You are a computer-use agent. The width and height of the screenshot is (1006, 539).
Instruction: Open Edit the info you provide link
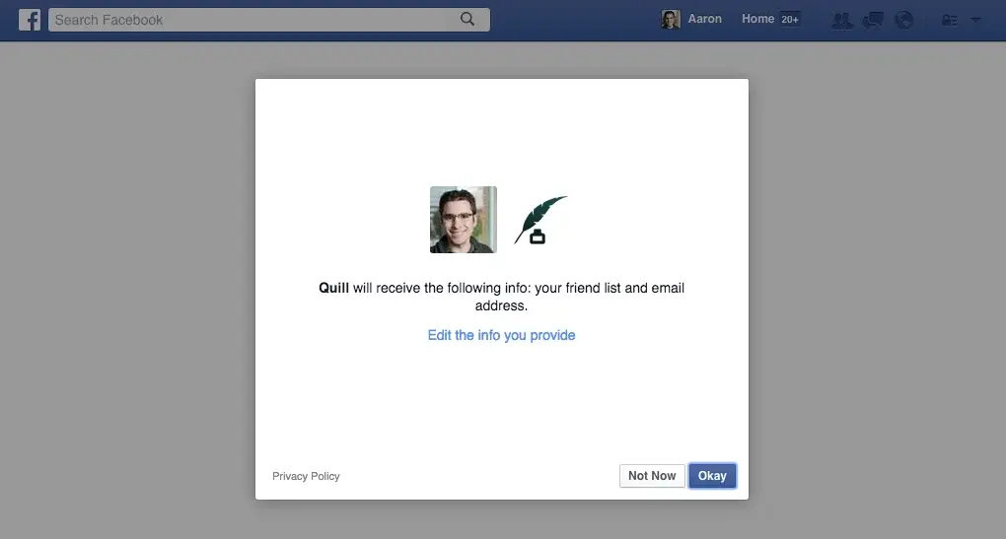(501, 335)
